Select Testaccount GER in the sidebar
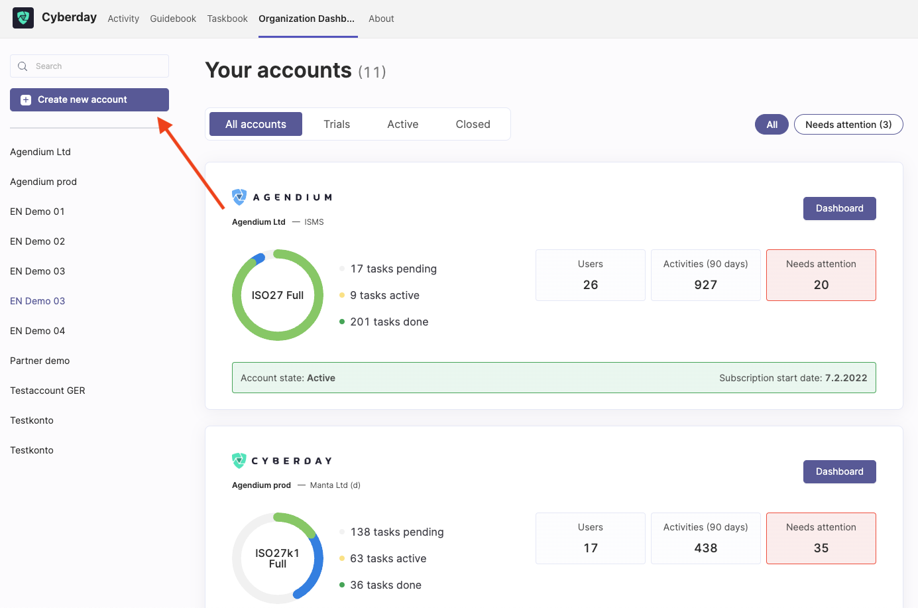918x608 pixels. tap(48, 391)
